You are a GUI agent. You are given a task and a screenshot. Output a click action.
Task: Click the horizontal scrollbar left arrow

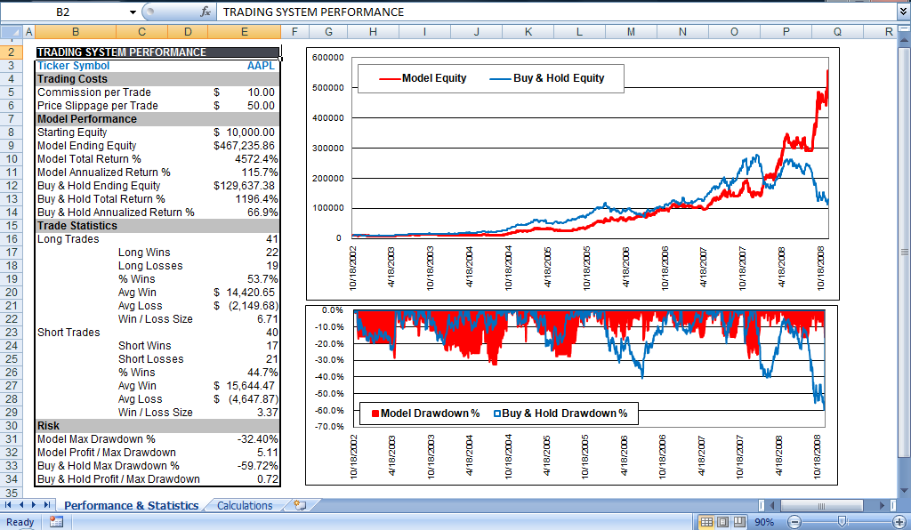pyautogui.click(x=773, y=506)
